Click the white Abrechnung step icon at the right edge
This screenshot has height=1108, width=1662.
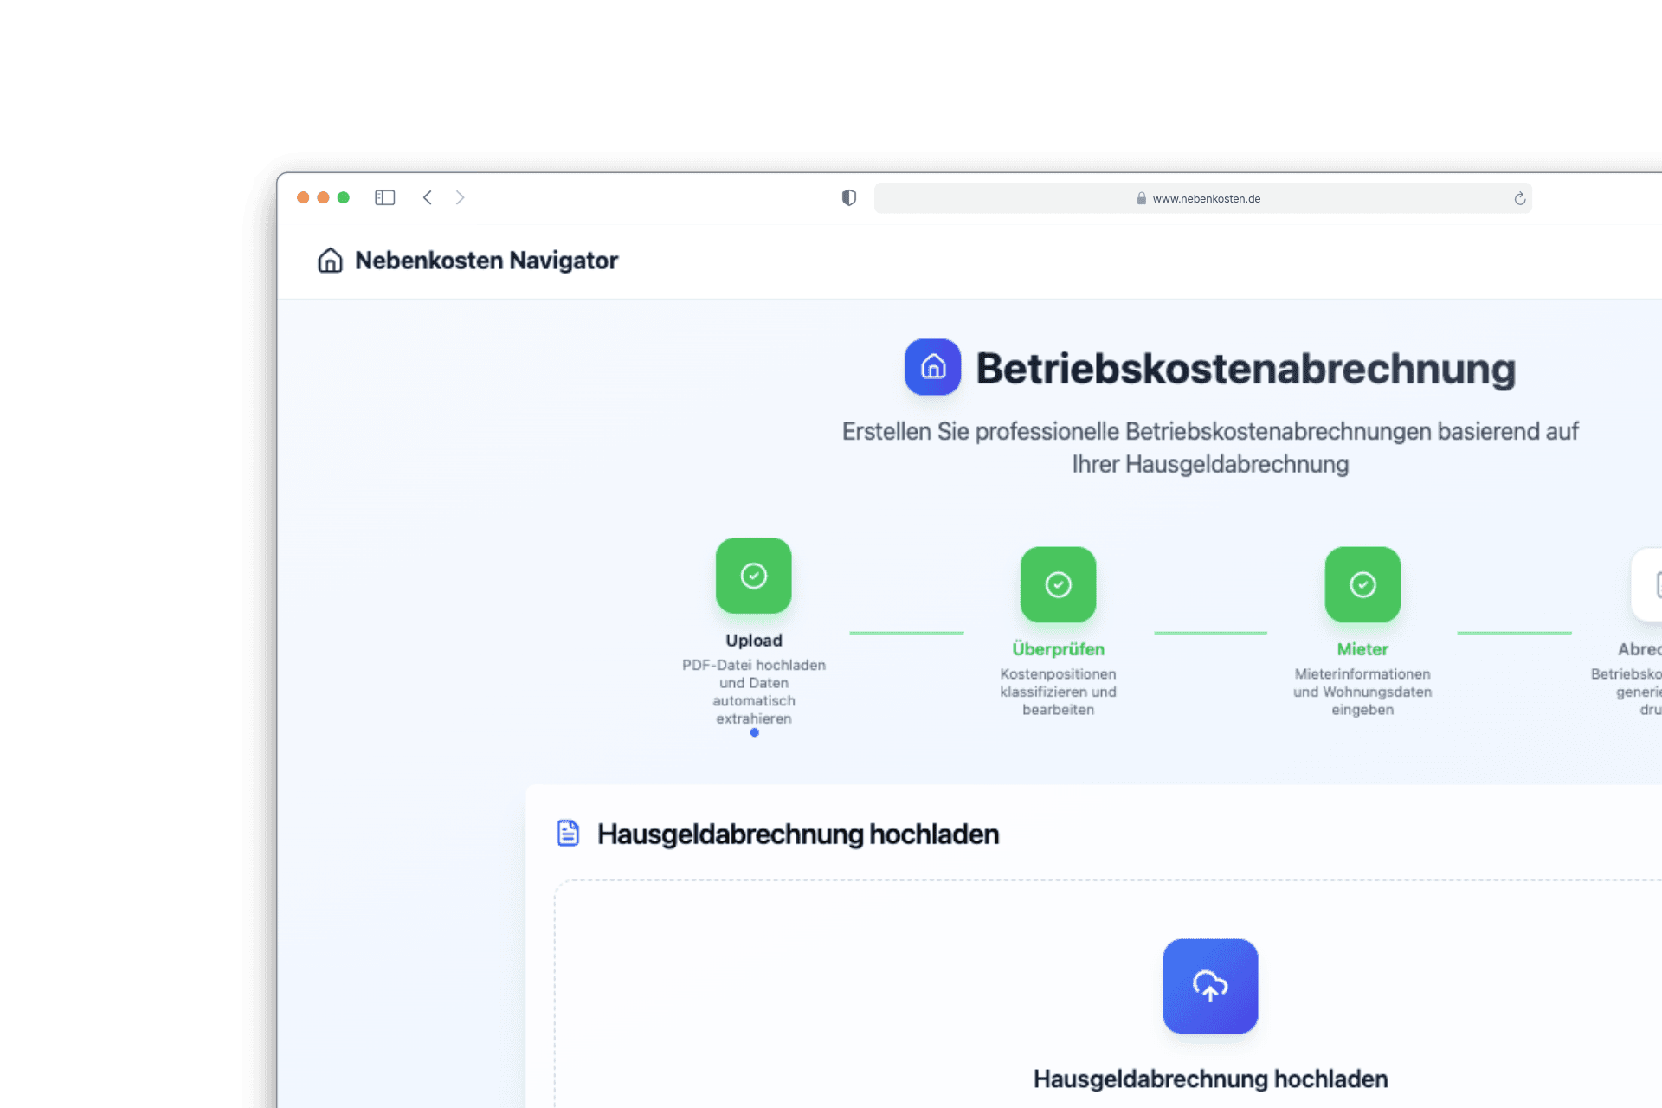click(x=1654, y=584)
